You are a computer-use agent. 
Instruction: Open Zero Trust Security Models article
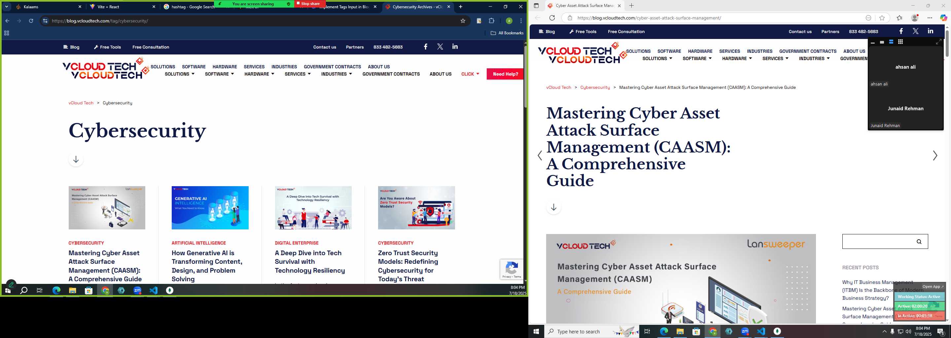point(408,266)
